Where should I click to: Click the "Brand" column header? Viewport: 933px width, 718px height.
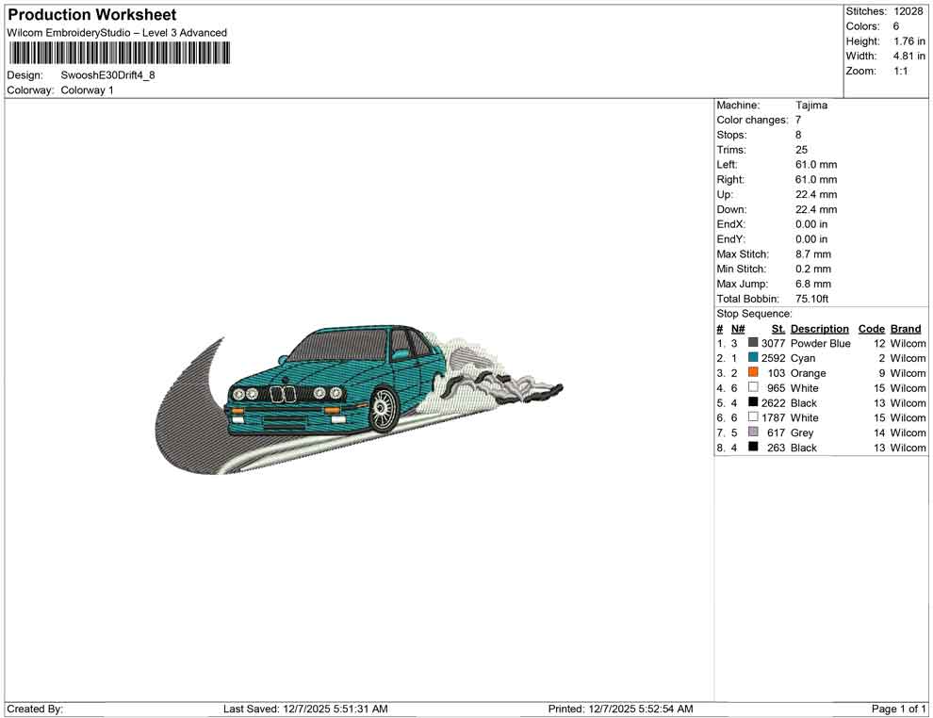coord(906,328)
